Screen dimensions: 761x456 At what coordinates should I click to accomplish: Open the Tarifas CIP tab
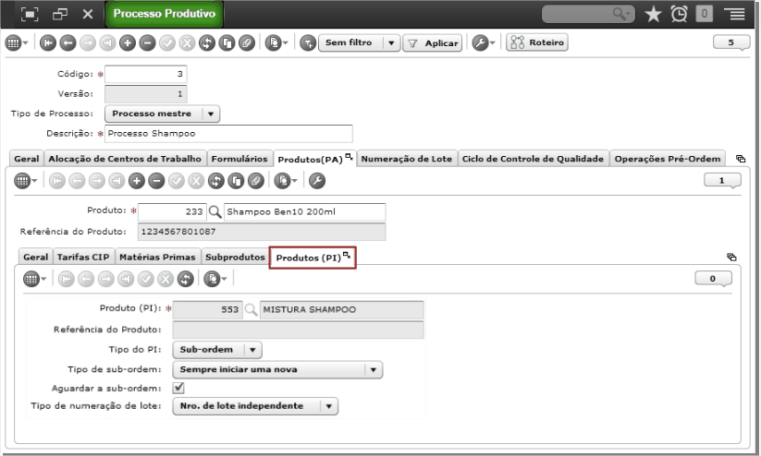[83, 257]
